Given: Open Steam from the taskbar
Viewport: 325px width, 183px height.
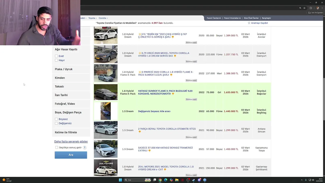Looking at the screenshot, I should coord(193,180).
